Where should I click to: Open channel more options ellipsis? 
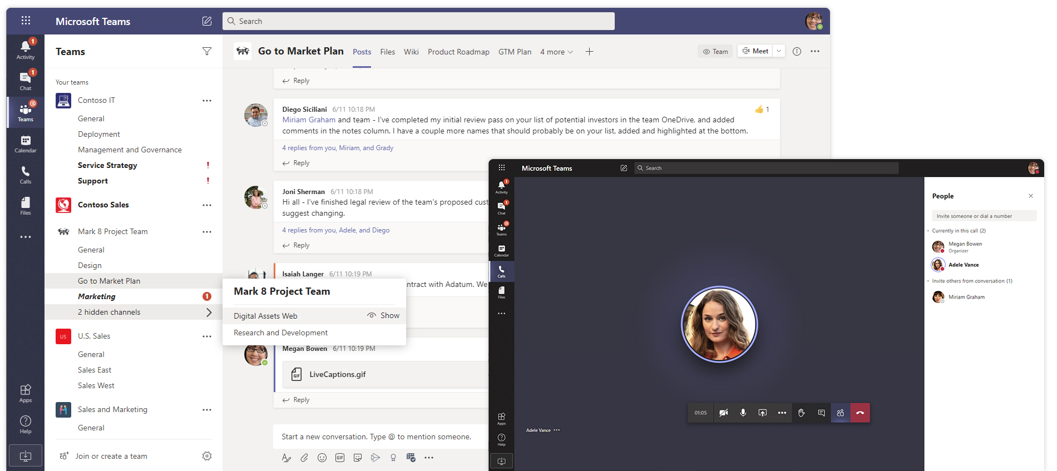tap(815, 51)
